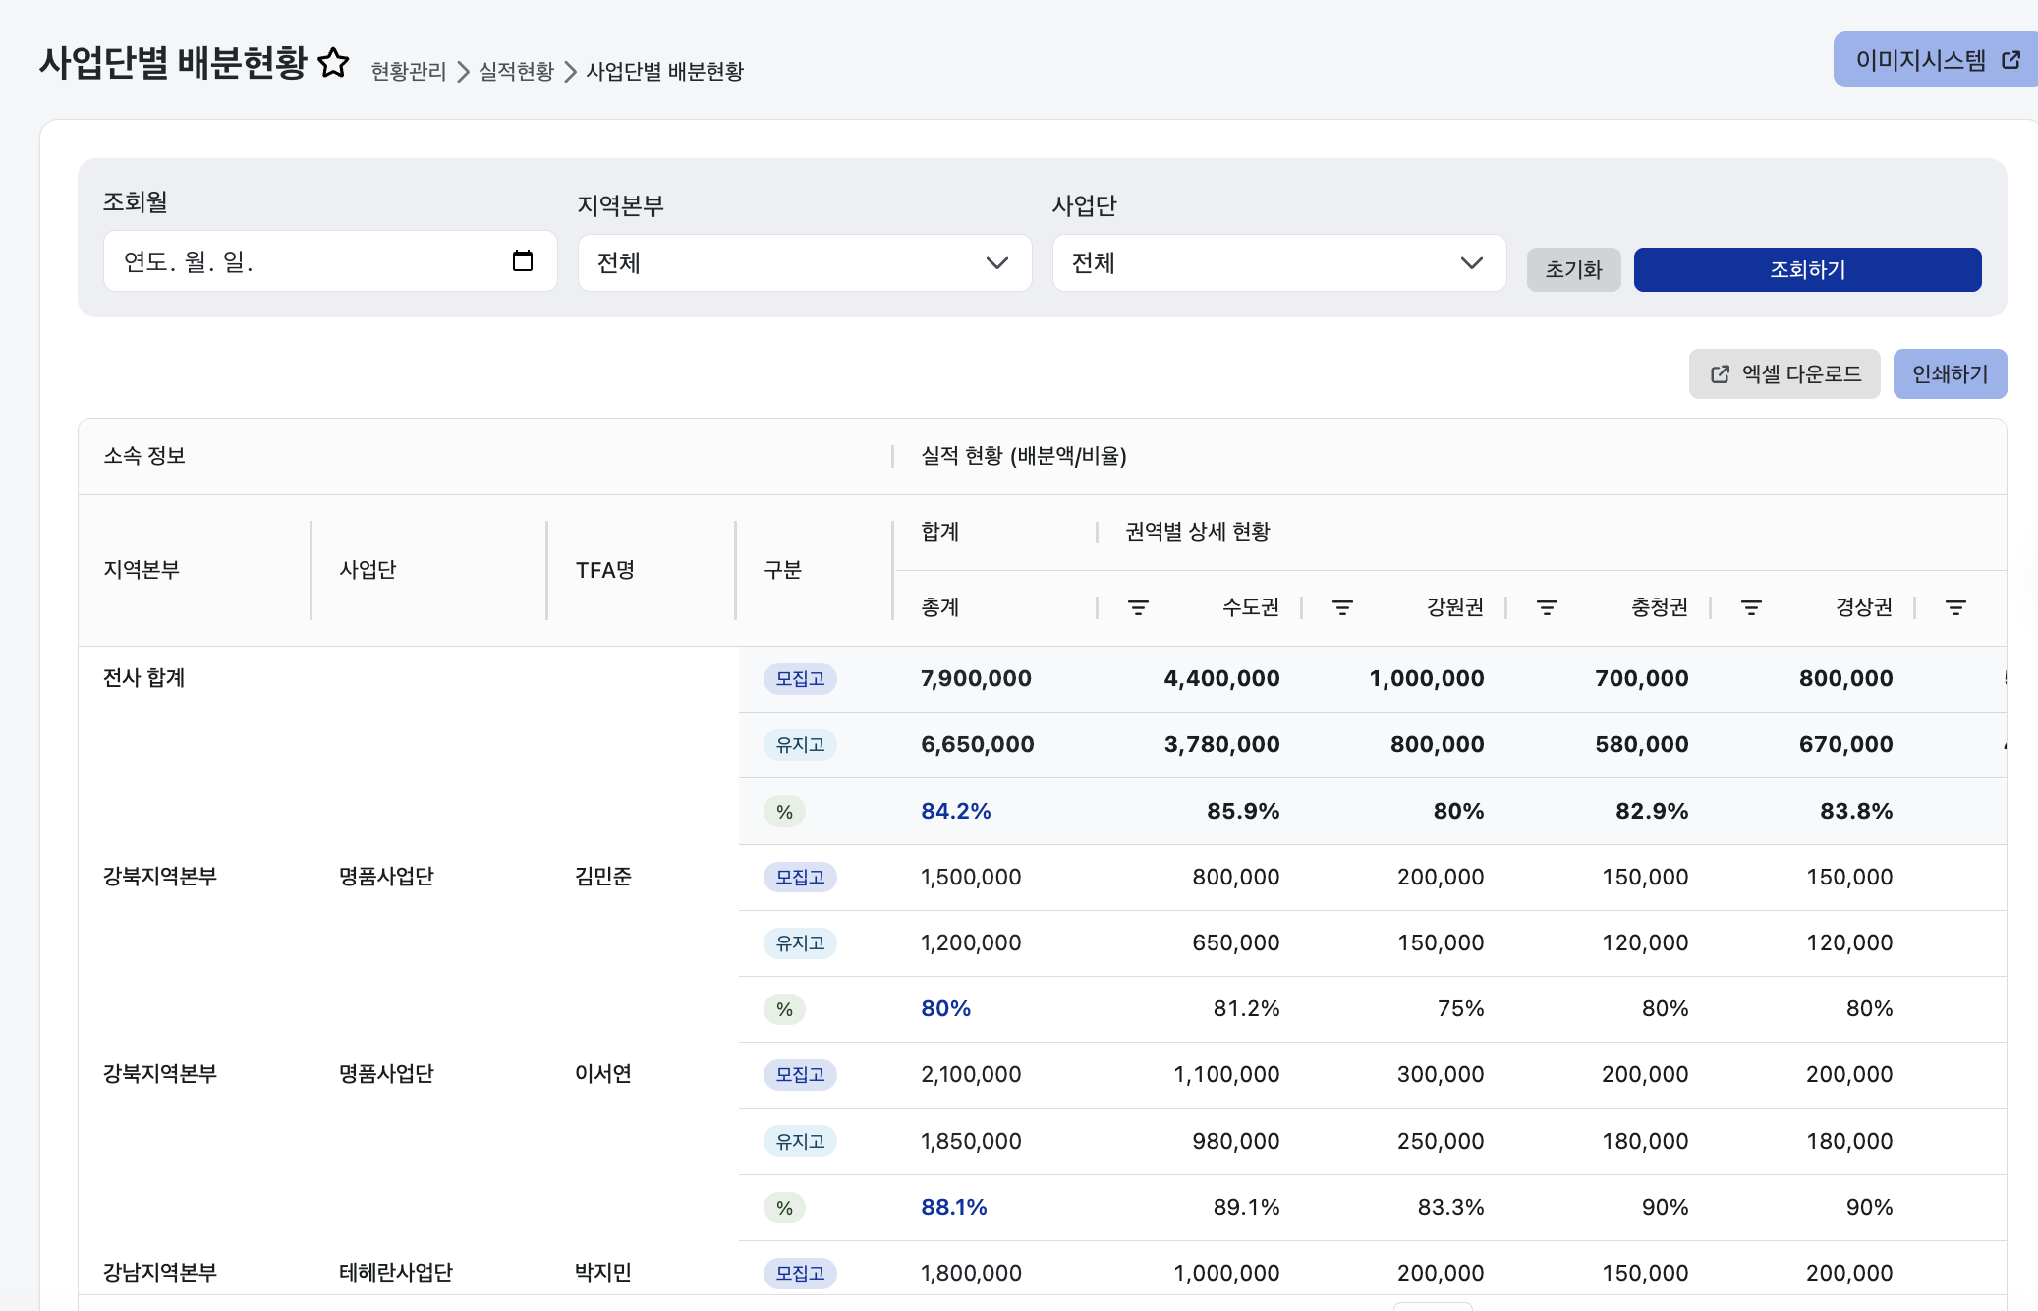Go to 실적현황 breadcrumb
Viewport: 2038px width, 1311px height.
516,71
